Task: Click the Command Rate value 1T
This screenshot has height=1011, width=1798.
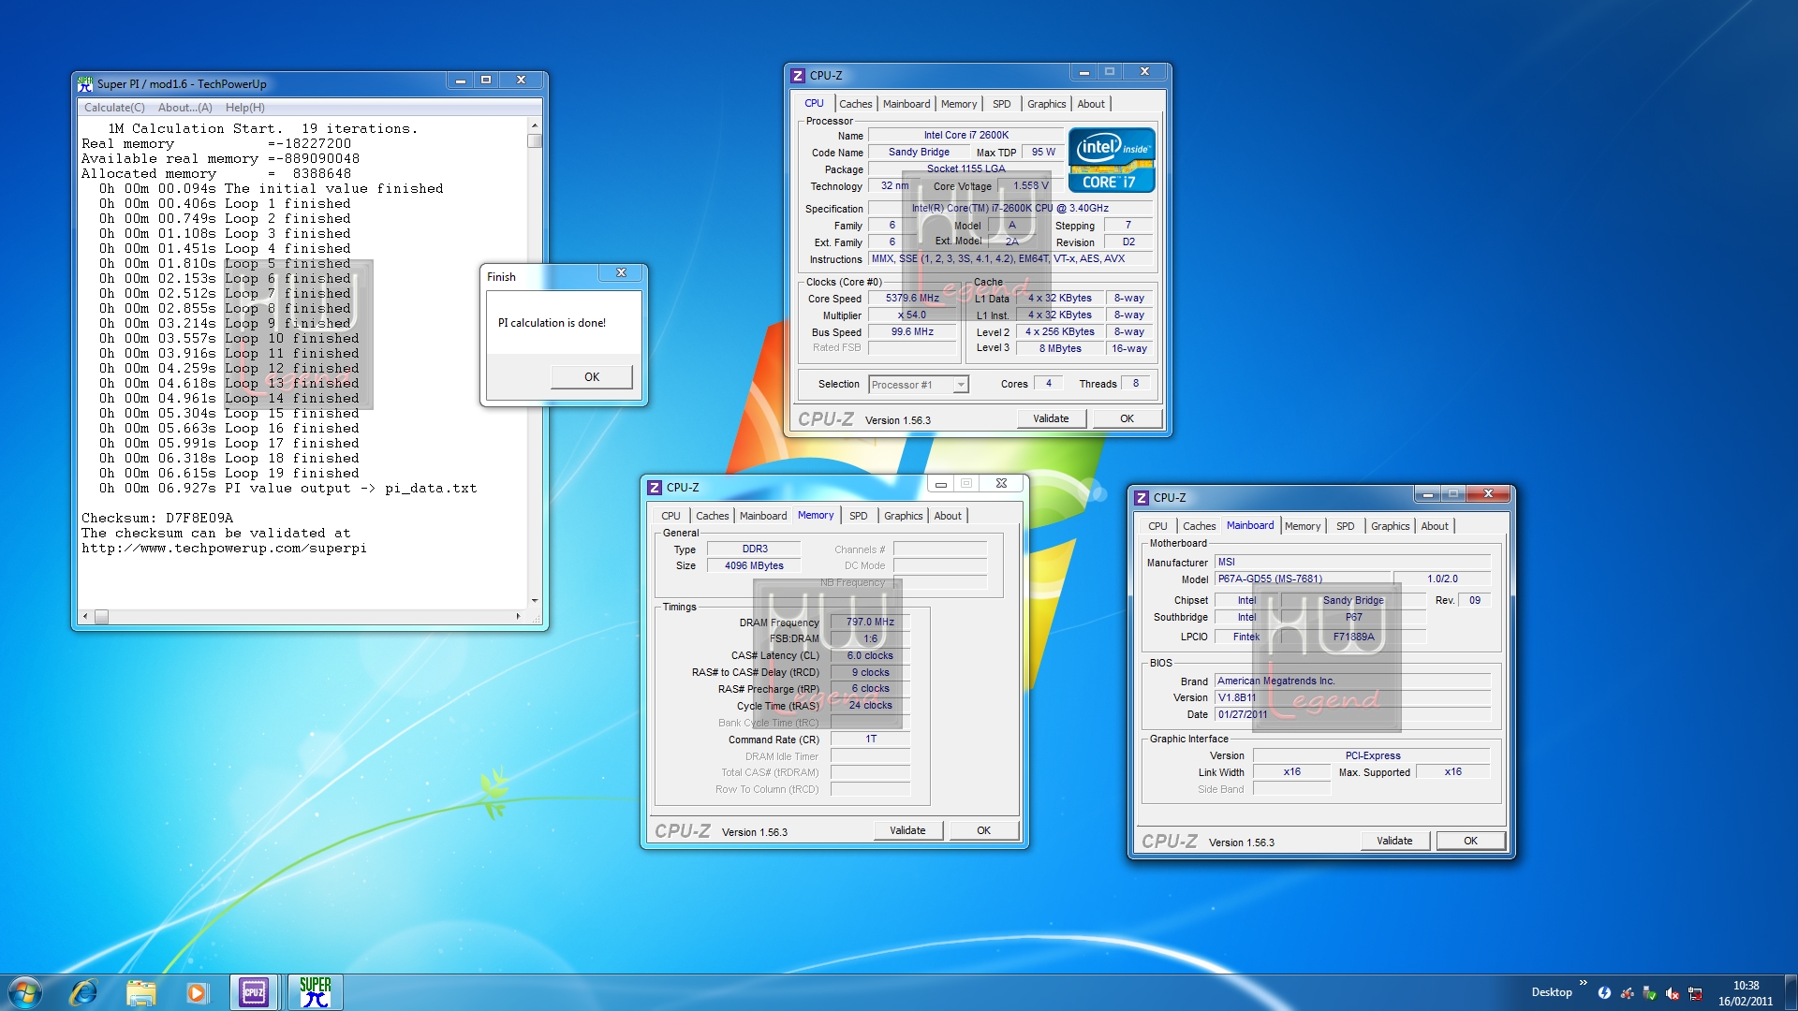Action: coord(870,739)
